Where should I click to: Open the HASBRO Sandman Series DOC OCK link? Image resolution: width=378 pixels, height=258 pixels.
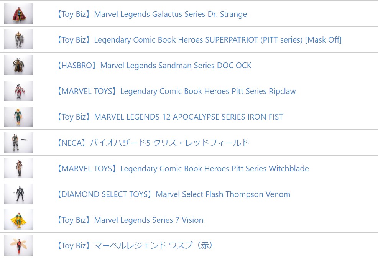pos(154,66)
